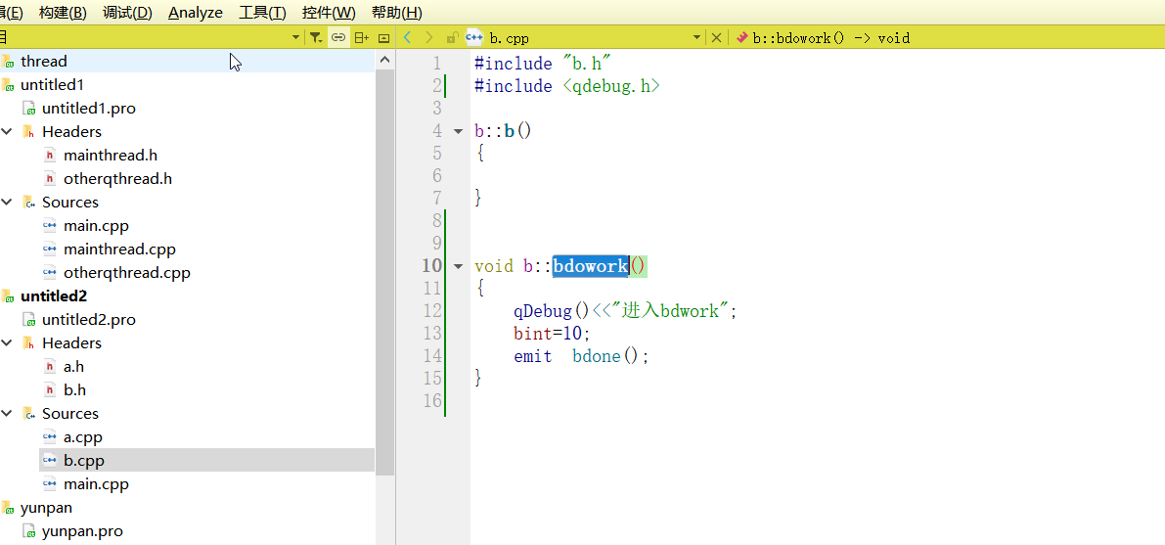1165x545 pixels.
Task: Click the mainthread.h header file icon
Action: coord(50,156)
